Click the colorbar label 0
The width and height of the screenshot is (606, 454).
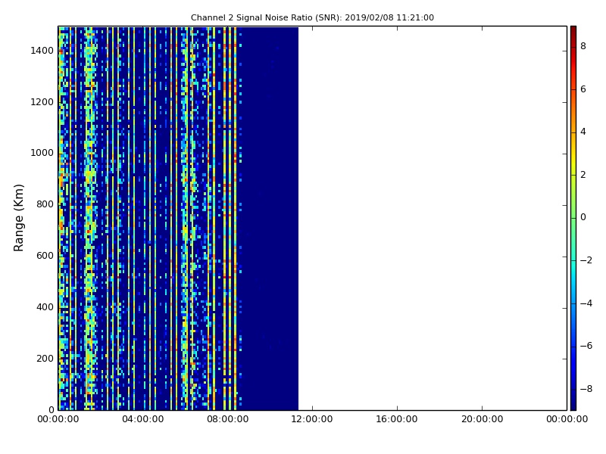click(x=583, y=217)
